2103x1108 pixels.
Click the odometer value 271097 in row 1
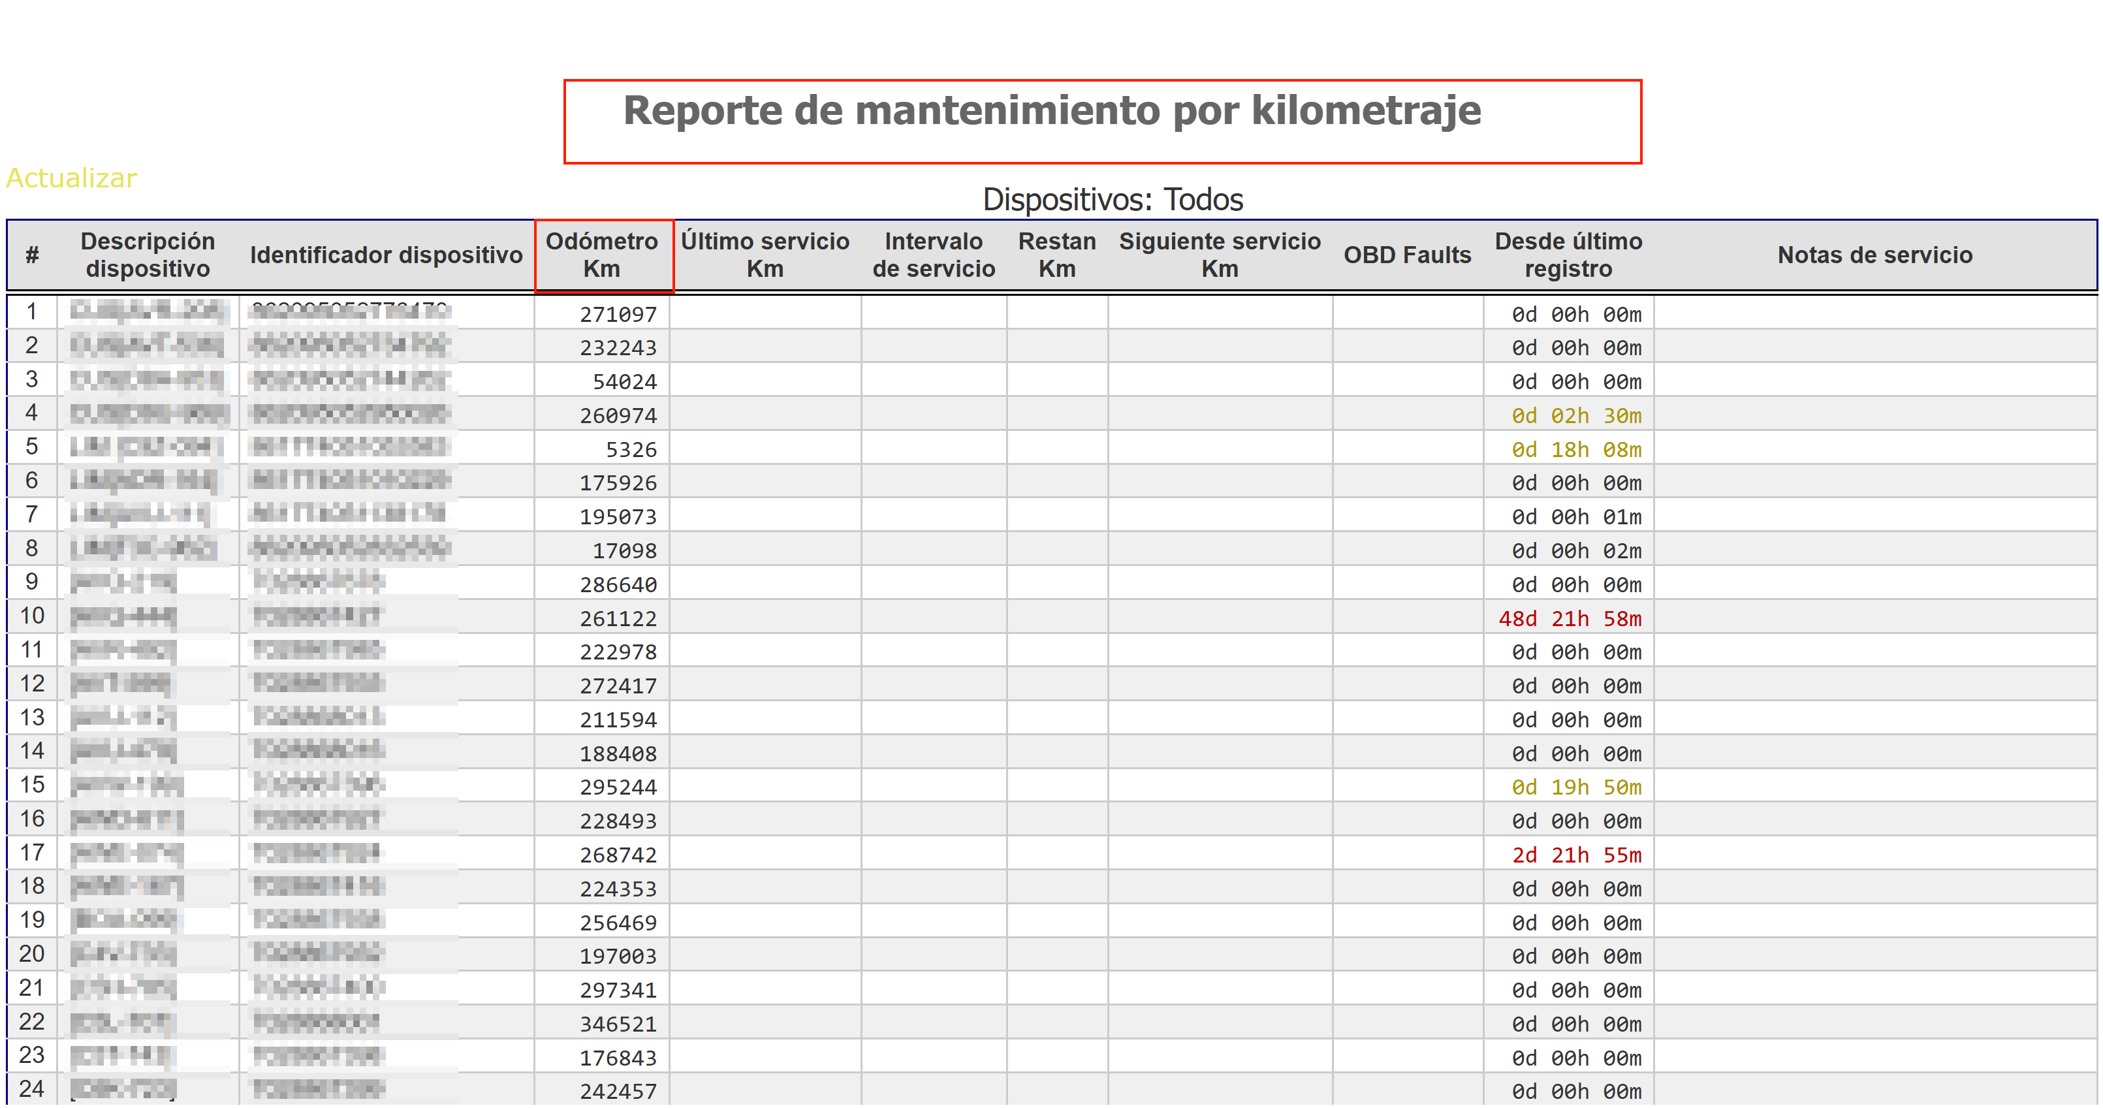pos(618,314)
